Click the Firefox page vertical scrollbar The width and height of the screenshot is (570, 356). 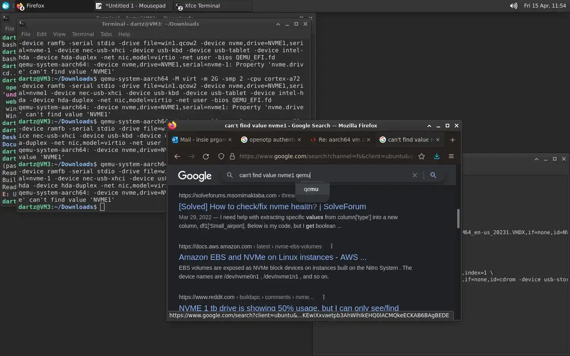coord(458,219)
